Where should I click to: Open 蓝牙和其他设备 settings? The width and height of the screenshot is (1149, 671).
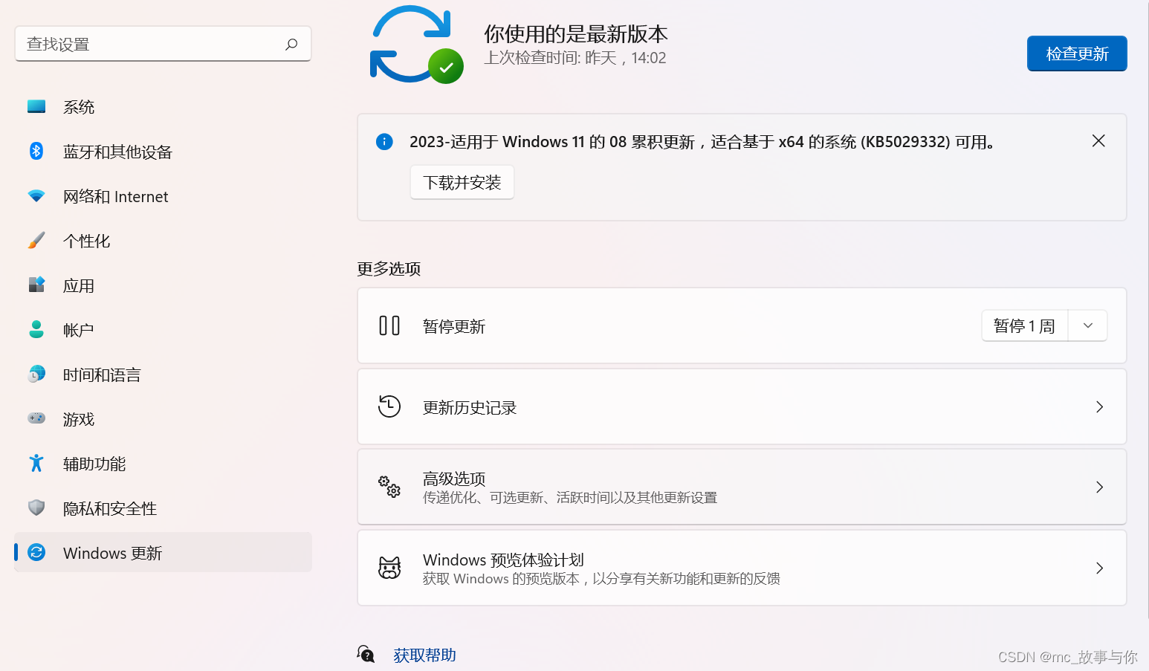[163, 151]
